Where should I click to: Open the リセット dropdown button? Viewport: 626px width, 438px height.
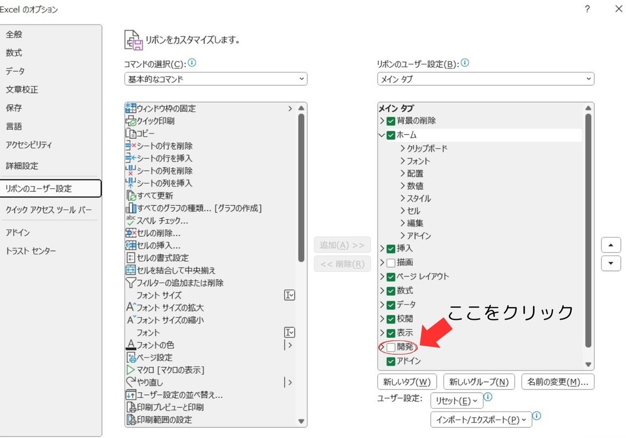click(456, 401)
